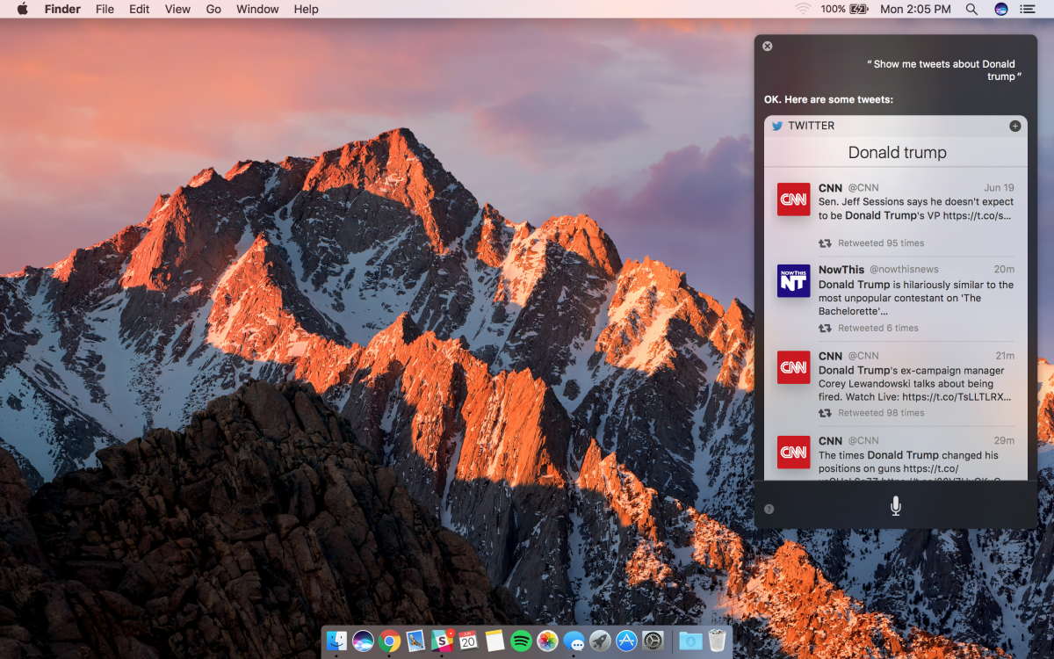Open Spotlight search from the menu bar
Image resolution: width=1054 pixels, height=659 pixels.
point(971,9)
